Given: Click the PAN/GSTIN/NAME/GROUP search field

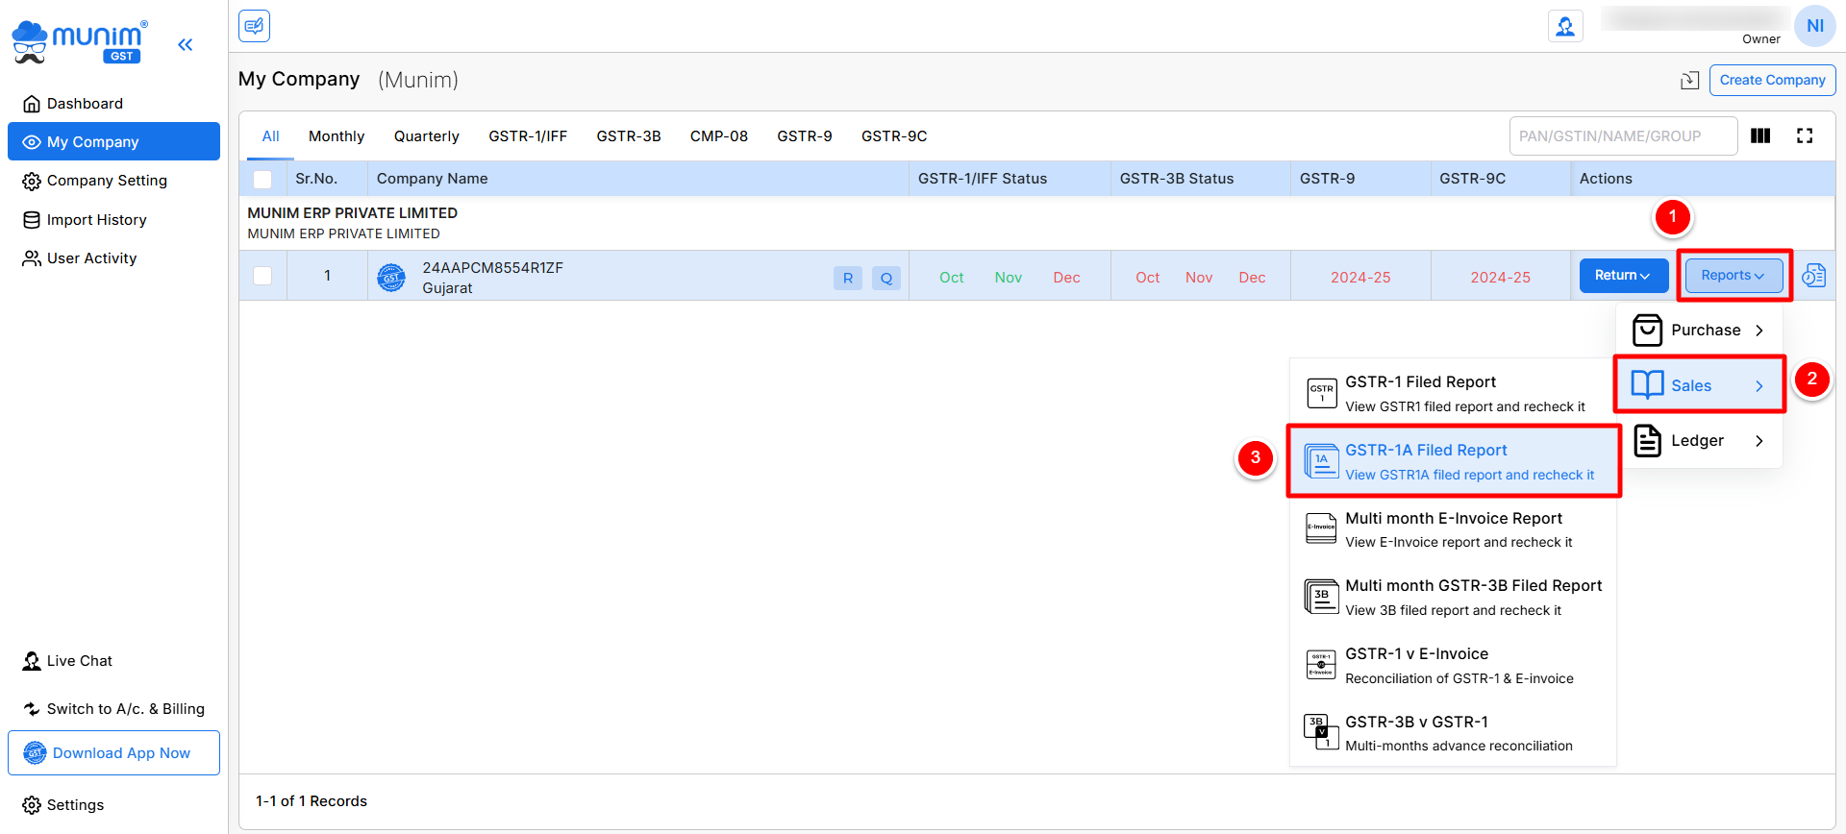Looking at the screenshot, I should click(x=1622, y=136).
